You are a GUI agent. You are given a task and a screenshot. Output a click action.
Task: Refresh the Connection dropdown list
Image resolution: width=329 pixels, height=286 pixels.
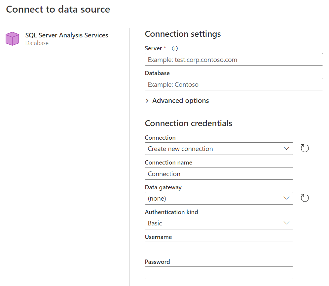pos(305,148)
